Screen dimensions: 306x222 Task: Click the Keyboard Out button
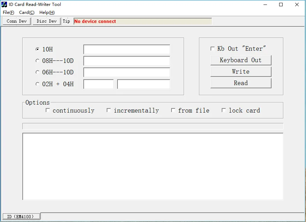pos(241,60)
